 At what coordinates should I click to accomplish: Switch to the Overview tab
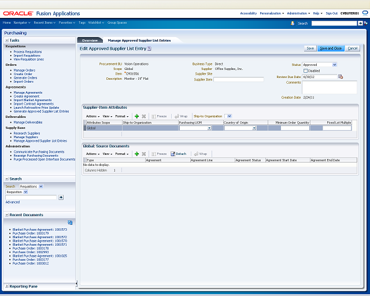click(x=90, y=40)
